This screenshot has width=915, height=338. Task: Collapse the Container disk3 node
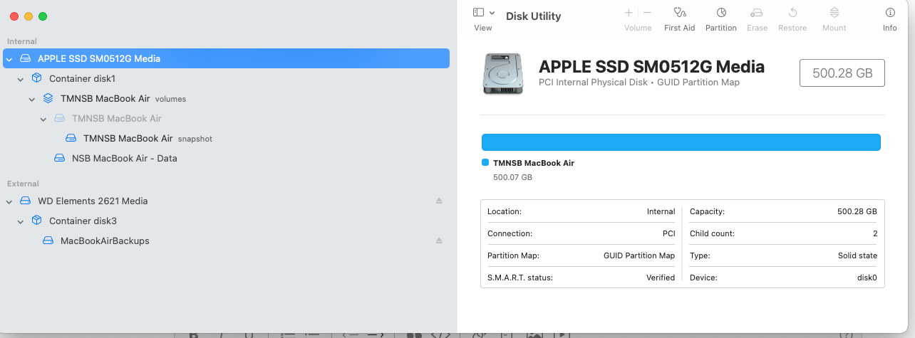coord(20,221)
